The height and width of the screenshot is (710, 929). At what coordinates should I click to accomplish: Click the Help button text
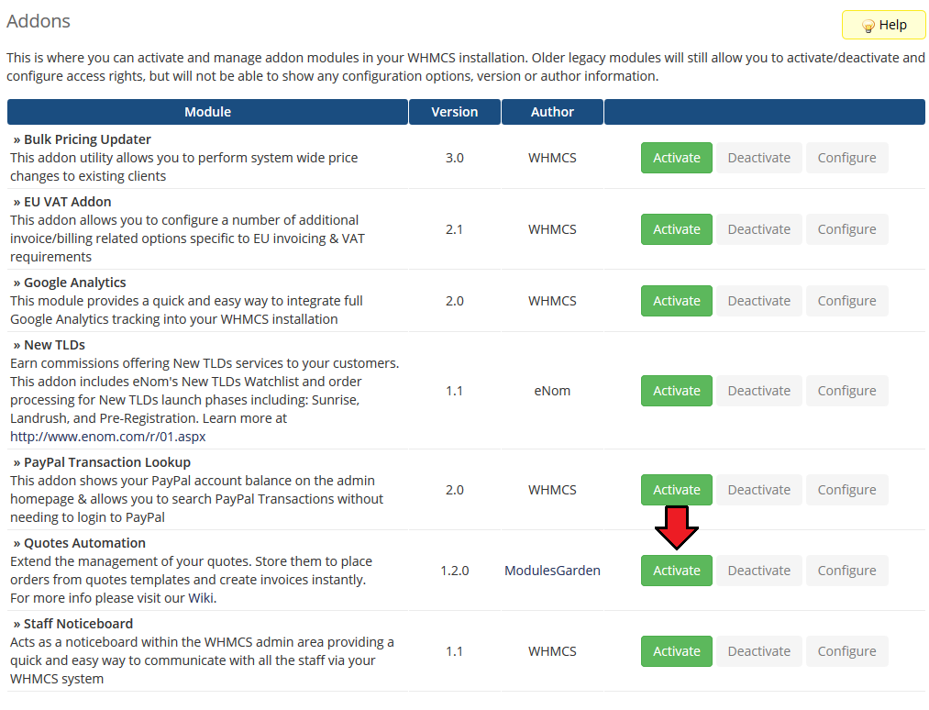coord(893,25)
